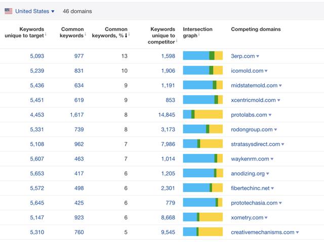Sort by Common keywords, % column arrow
This screenshot has height=242, width=324.
tap(126, 35)
